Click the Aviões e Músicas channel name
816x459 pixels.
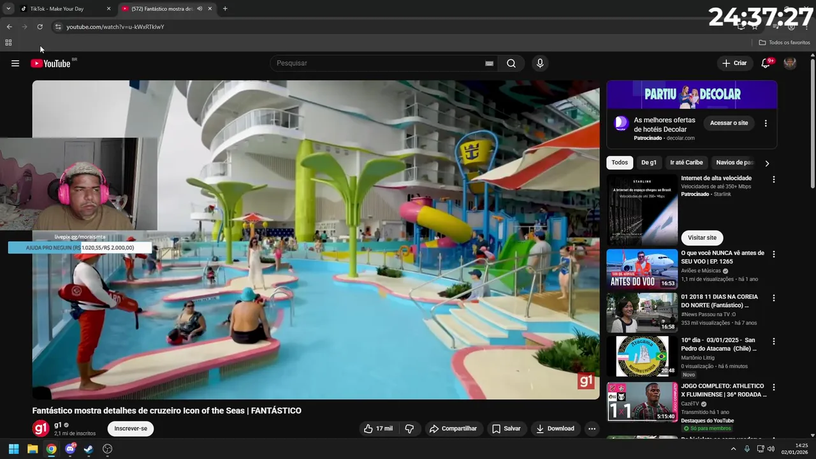click(x=701, y=271)
